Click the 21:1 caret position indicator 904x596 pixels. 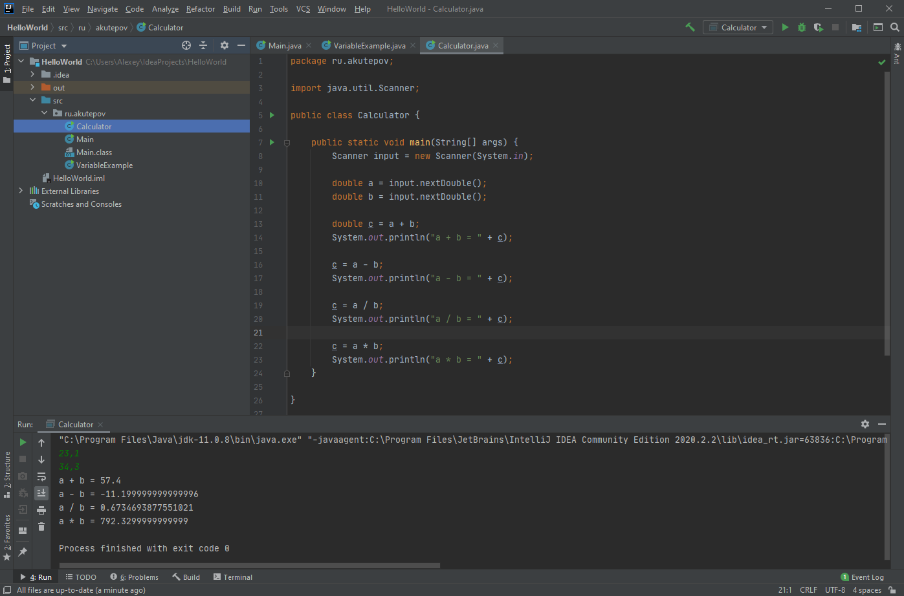(x=785, y=590)
